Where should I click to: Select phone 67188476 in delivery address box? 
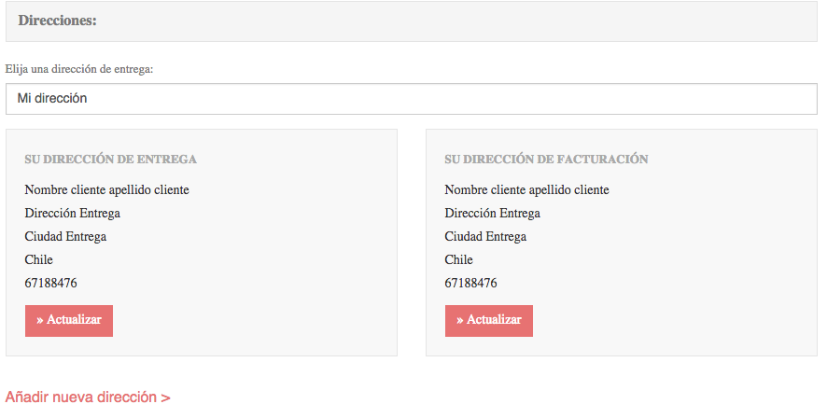(50, 283)
